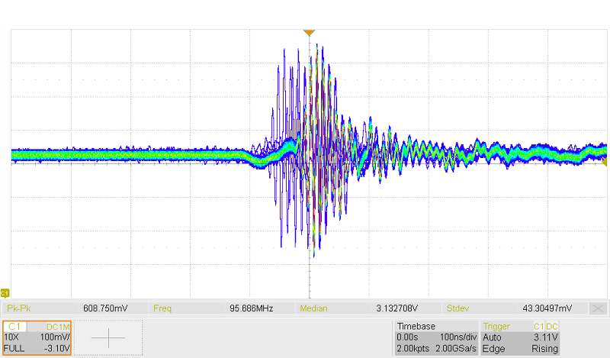Select the Stdev measurement label
This screenshot has width=610, height=358.
coord(459,308)
